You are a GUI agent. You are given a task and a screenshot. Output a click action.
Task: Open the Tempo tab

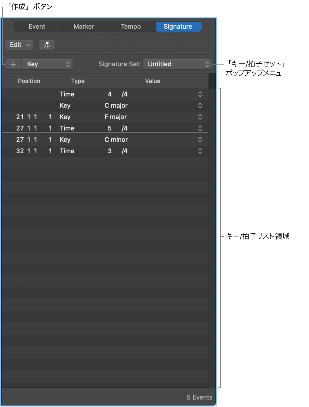coord(130,26)
